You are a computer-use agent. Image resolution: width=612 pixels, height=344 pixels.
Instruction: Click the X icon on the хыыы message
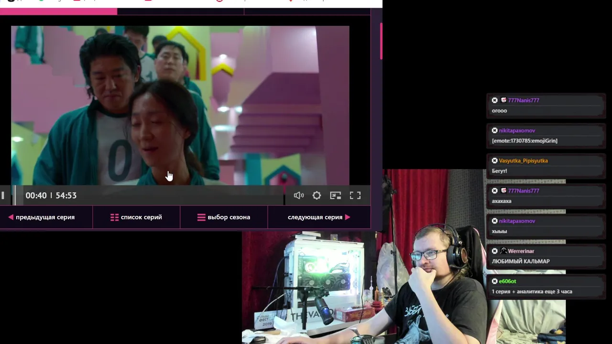click(x=495, y=221)
